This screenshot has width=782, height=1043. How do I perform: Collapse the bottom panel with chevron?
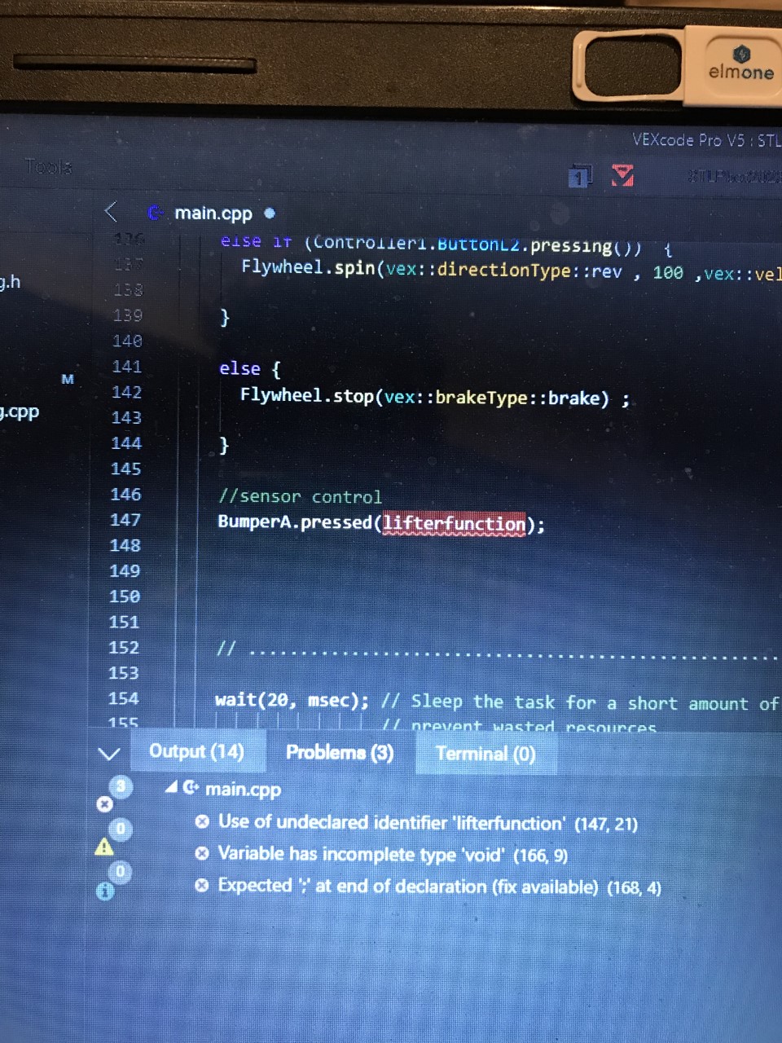pyautogui.click(x=109, y=754)
